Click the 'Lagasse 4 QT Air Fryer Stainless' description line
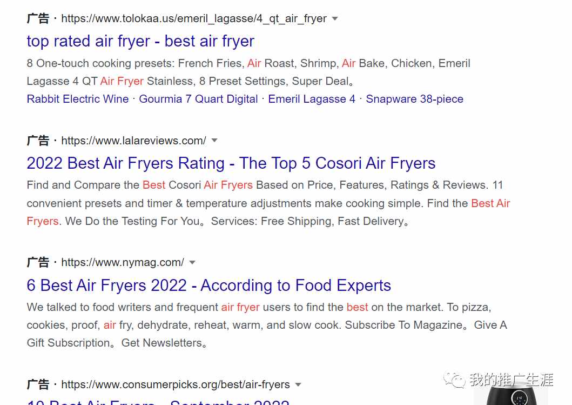The width and height of the screenshot is (572, 405). [190, 81]
